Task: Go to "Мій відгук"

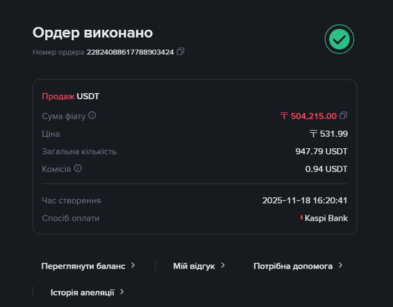Action: pyautogui.click(x=194, y=266)
